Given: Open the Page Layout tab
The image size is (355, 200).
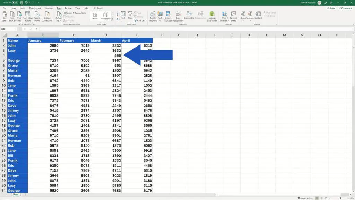Looking at the screenshot, I should click(x=35, y=8).
